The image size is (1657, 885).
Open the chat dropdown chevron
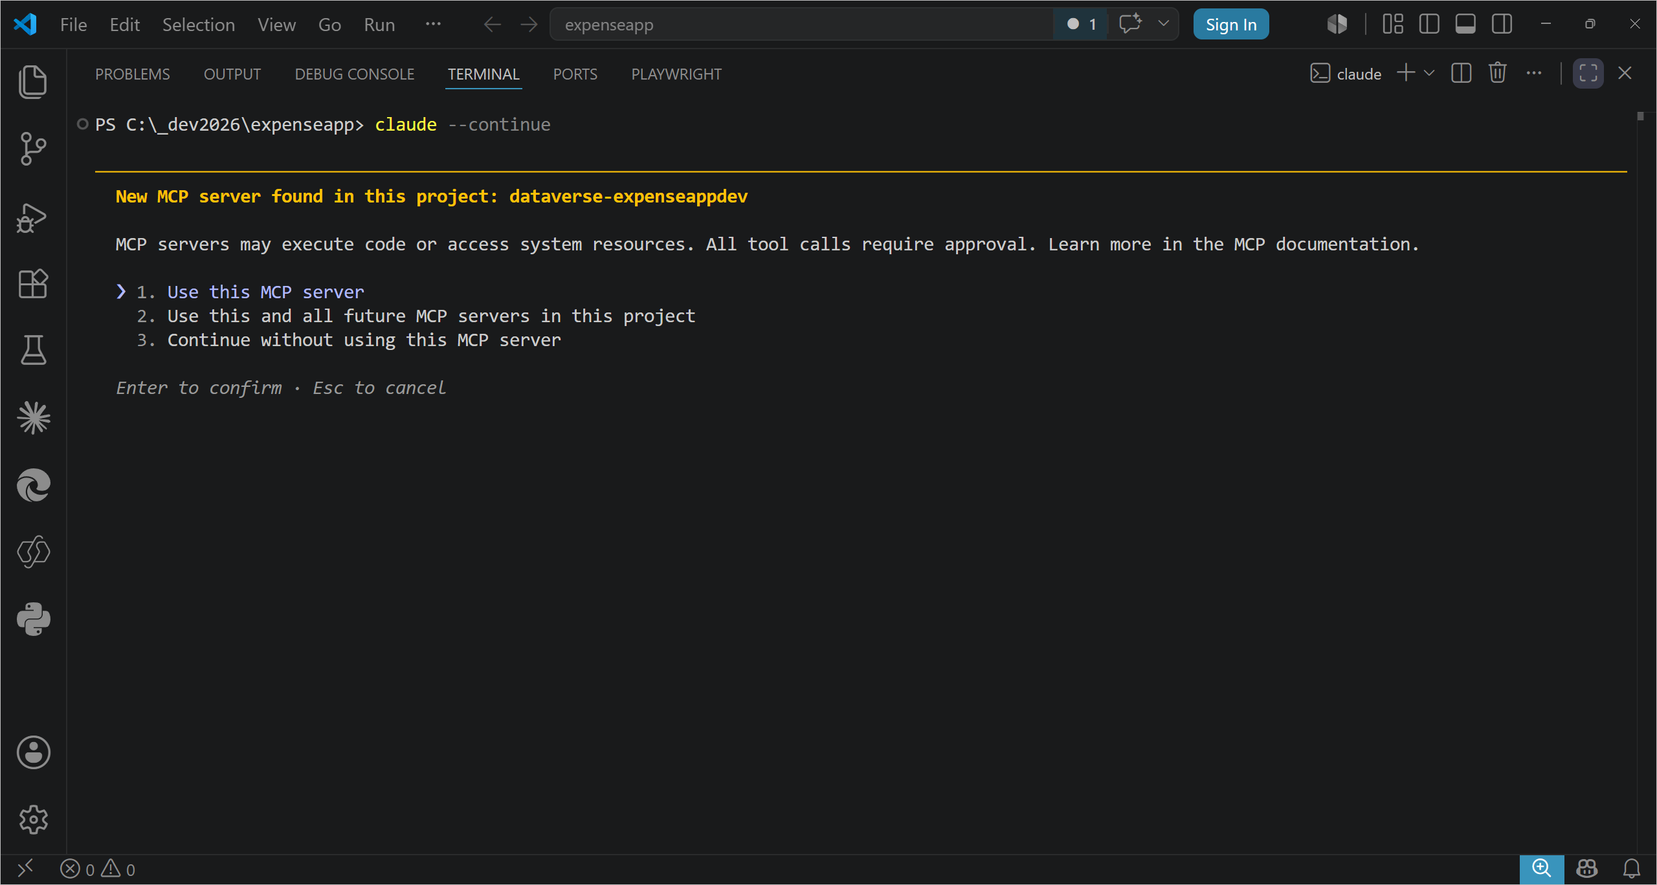point(1163,24)
